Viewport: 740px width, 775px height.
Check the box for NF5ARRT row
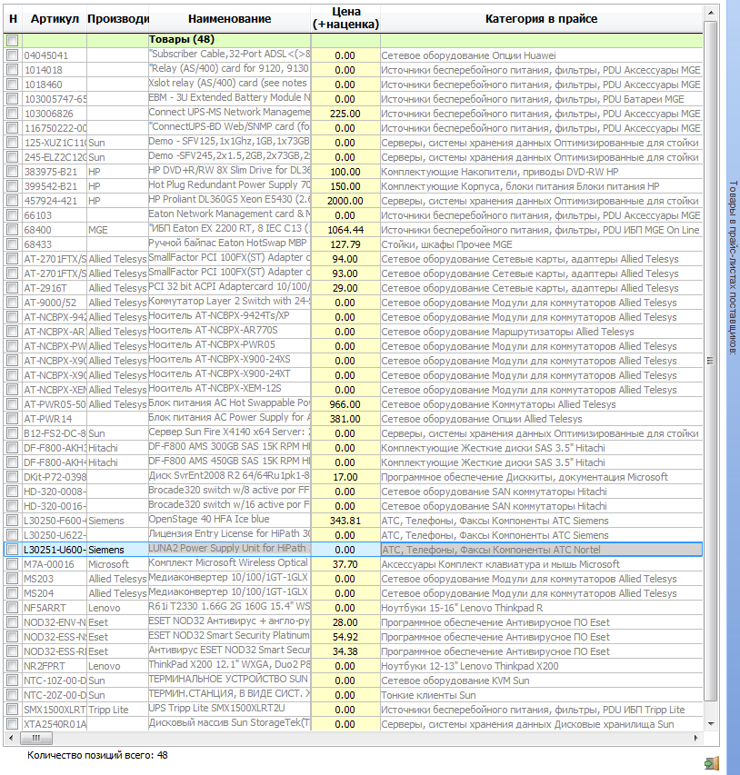tap(13, 608)
